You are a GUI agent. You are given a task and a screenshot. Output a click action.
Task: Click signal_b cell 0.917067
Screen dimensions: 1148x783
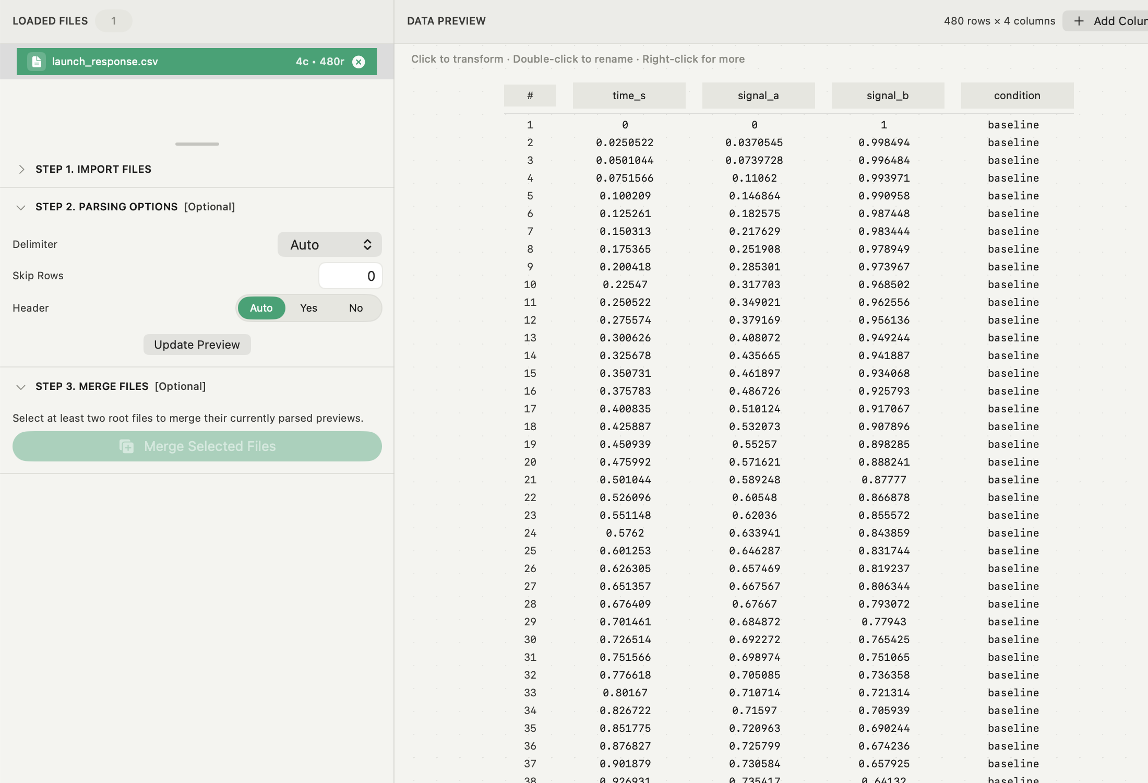point(884,409)
